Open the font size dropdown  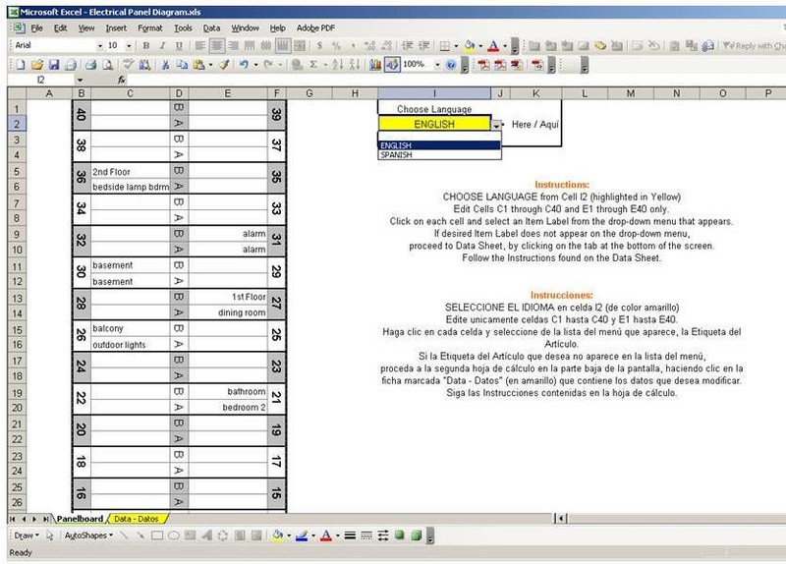129,46
